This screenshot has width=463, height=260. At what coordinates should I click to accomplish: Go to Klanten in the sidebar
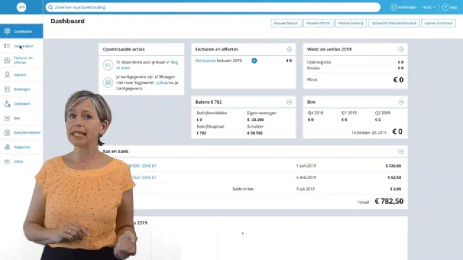21,74
